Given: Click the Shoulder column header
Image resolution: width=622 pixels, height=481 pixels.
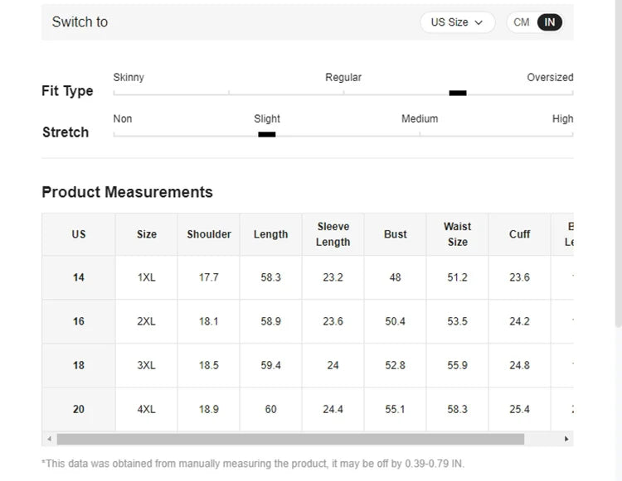Looking at the screenshot, I should (209, 234).
